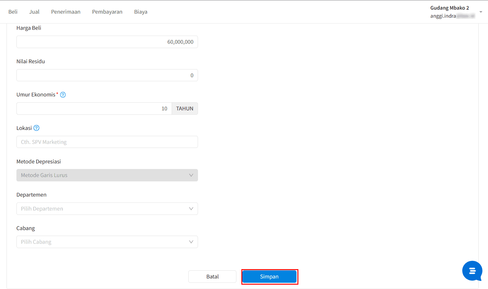The height and width of the screenshot is (289, 488).
Task: Click the Simpan button
Action: click(x=269, y=277)
